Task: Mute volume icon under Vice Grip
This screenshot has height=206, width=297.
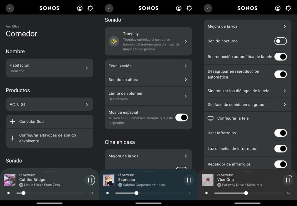Action: [x=207, y=193]
